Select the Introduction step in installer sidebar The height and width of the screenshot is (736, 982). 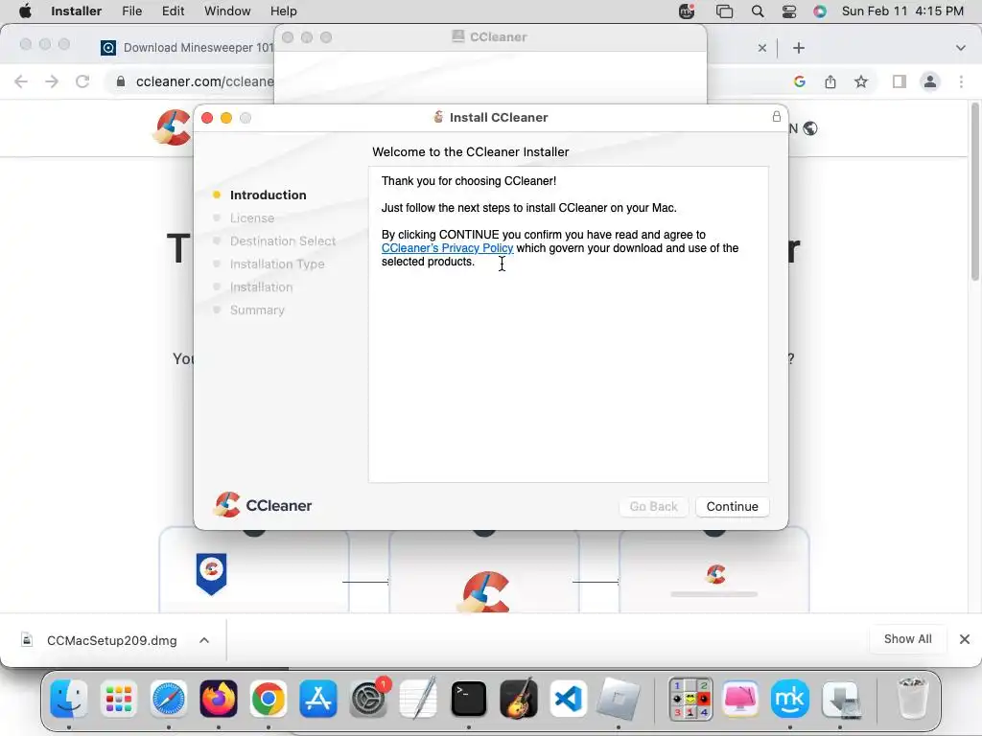tap(268, 195)
